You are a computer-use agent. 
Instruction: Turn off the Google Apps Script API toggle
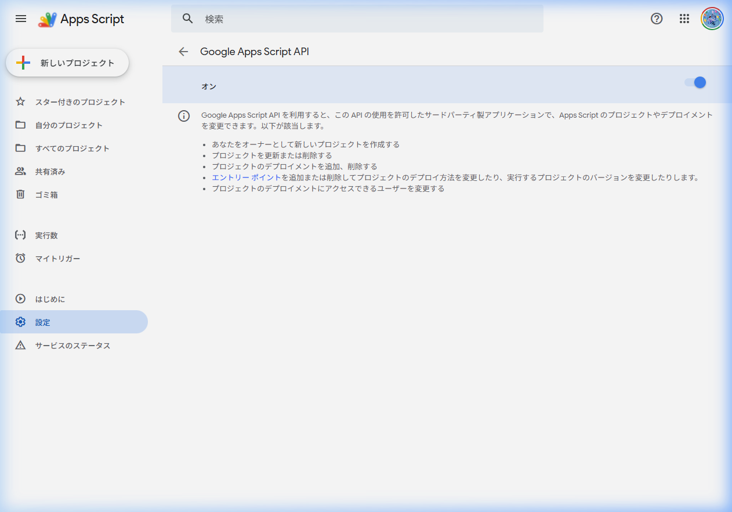(x=695, y=82)
